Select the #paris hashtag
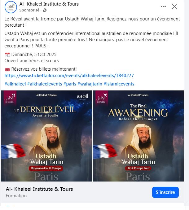Image resolution: width=189 pixels, height=210 pixels. tap(70, 84)
